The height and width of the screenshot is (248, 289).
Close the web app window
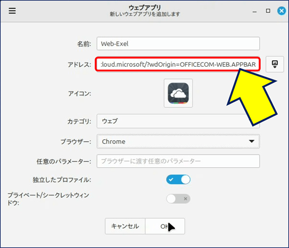coord(281,11)
